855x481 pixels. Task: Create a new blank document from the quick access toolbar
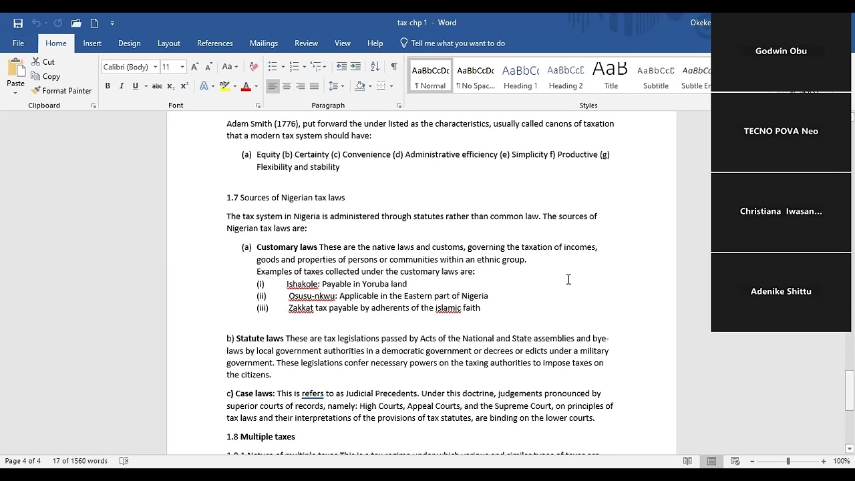[94, 23]
